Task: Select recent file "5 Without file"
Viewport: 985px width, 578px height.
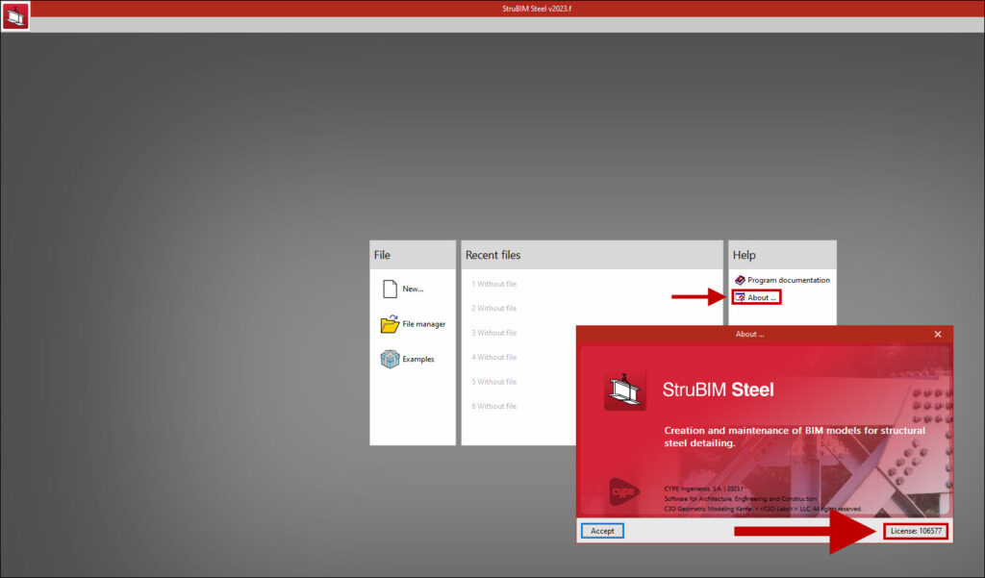Action: 493,382
